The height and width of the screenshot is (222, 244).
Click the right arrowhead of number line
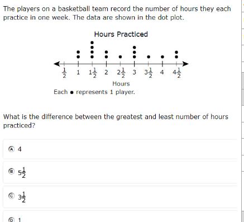pyautogui.click(x=185, y=64)
